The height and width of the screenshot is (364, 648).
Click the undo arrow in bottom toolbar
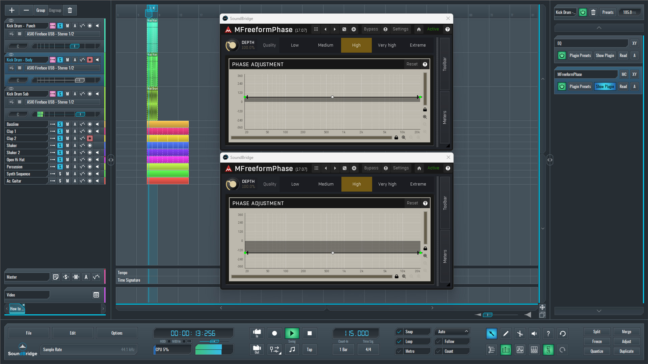coord(563,334)
